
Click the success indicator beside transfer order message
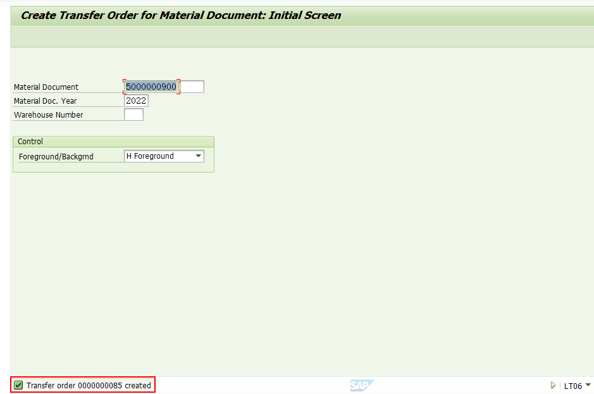(18, 385)
